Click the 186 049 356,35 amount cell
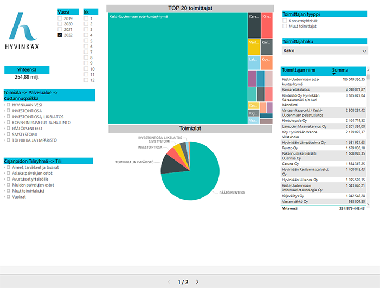Screen dimensions: 380x288 [353, 79]
